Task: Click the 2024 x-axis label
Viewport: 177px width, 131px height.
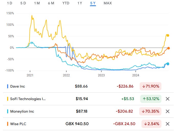Action: [136, 75]
